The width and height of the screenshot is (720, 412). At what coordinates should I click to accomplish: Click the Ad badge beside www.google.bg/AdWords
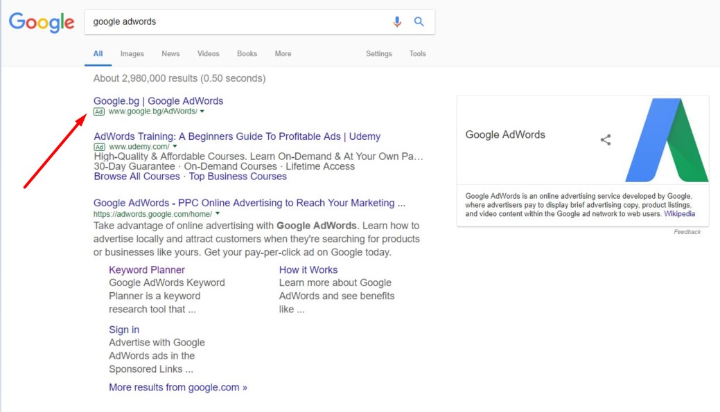[x=99, y=111]
